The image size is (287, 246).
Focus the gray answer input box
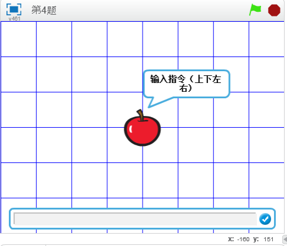coord(135,219)
